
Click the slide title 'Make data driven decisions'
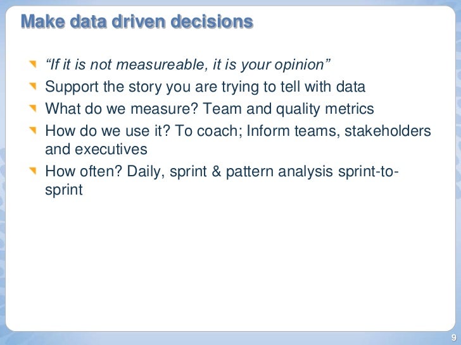point(137,21)
